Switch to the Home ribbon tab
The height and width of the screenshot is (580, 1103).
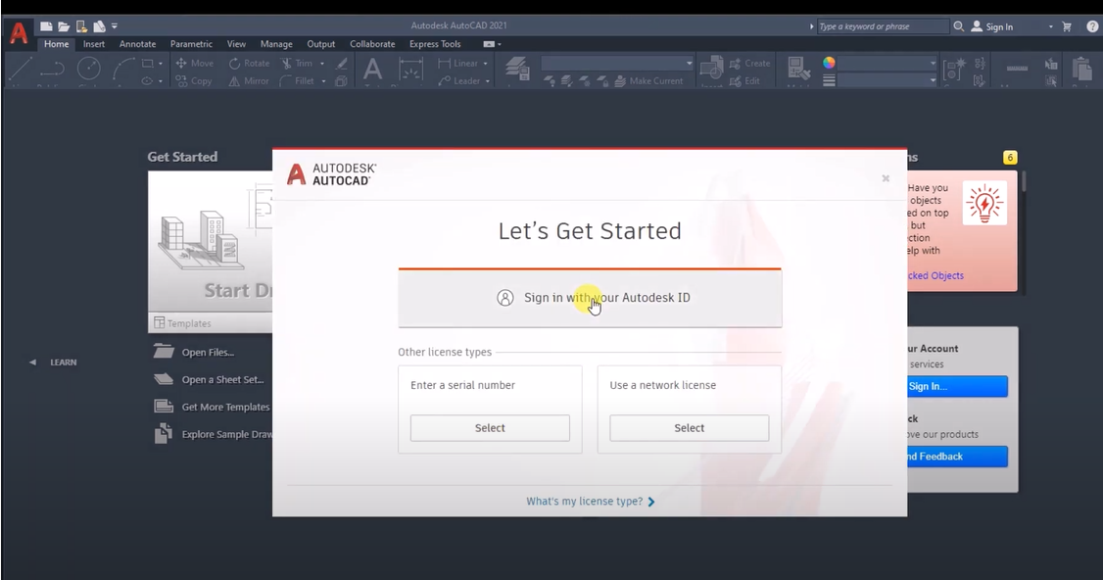56,44
